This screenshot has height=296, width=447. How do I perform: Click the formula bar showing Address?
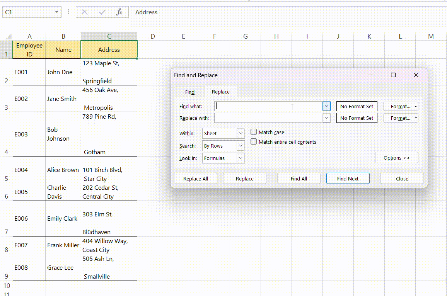pyautogui.click(x=288, y=16)
